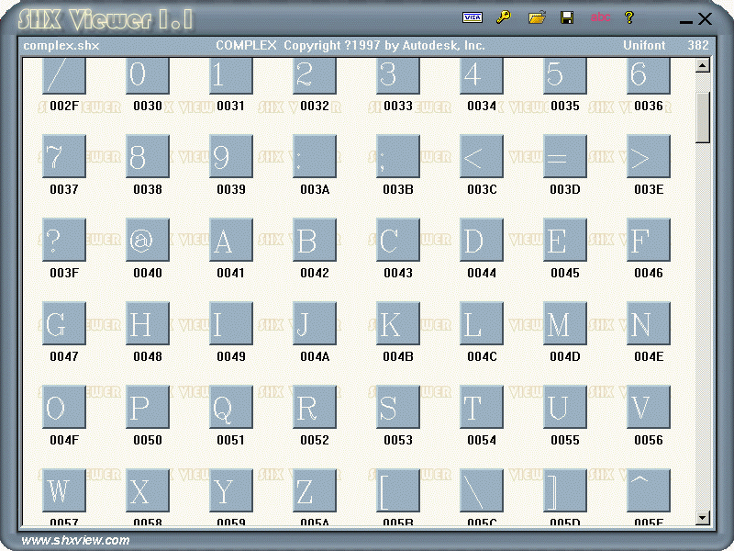Select the question mark glyph at 003F
This screenshot has width=734, height=551.
(x=63, y=240)
